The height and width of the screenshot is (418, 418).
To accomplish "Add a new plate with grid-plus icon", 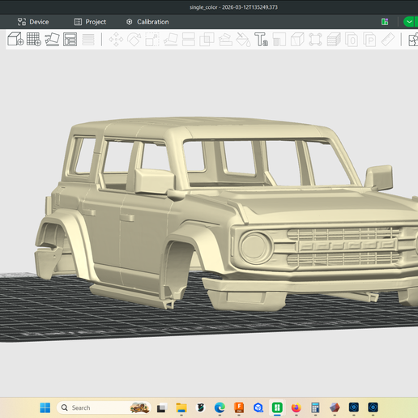I will (34, 39).
